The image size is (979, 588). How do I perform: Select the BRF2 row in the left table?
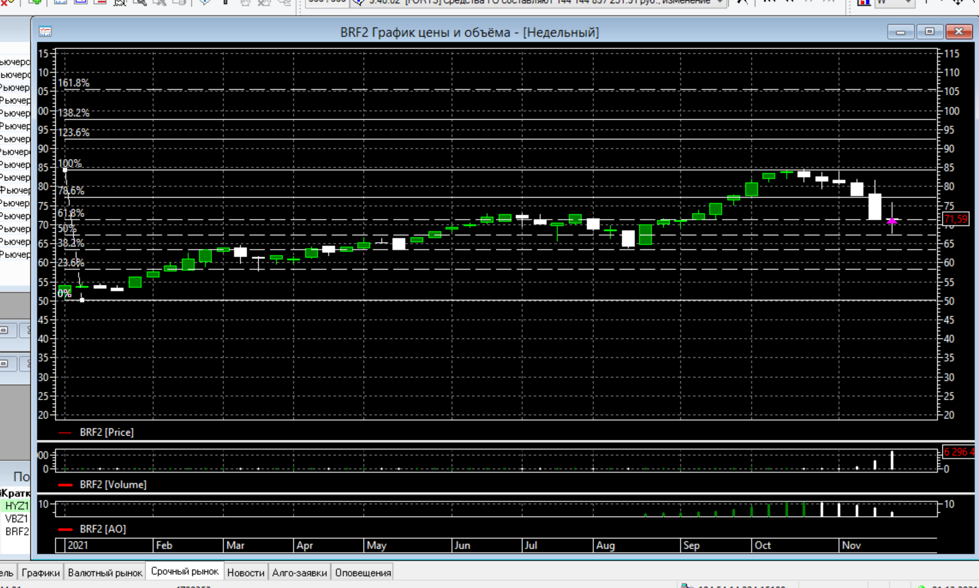15,531
